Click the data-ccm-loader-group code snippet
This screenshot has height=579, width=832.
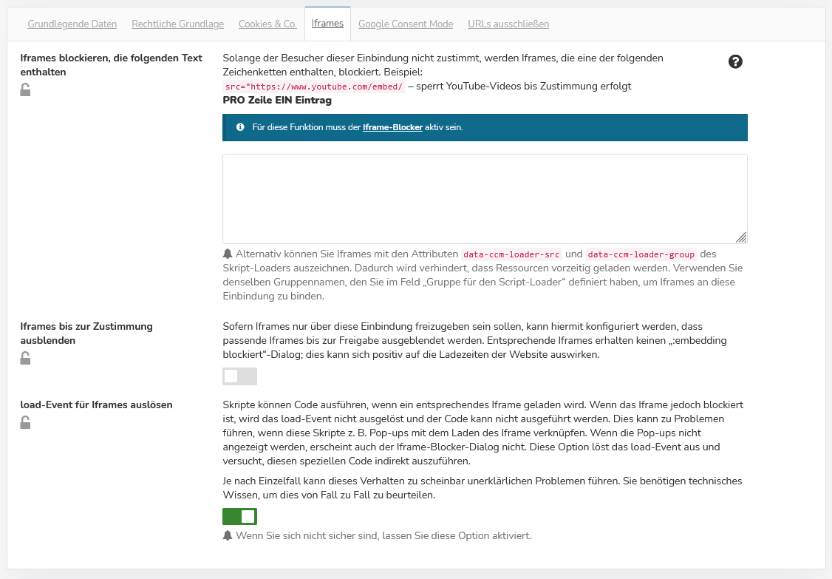641,254
